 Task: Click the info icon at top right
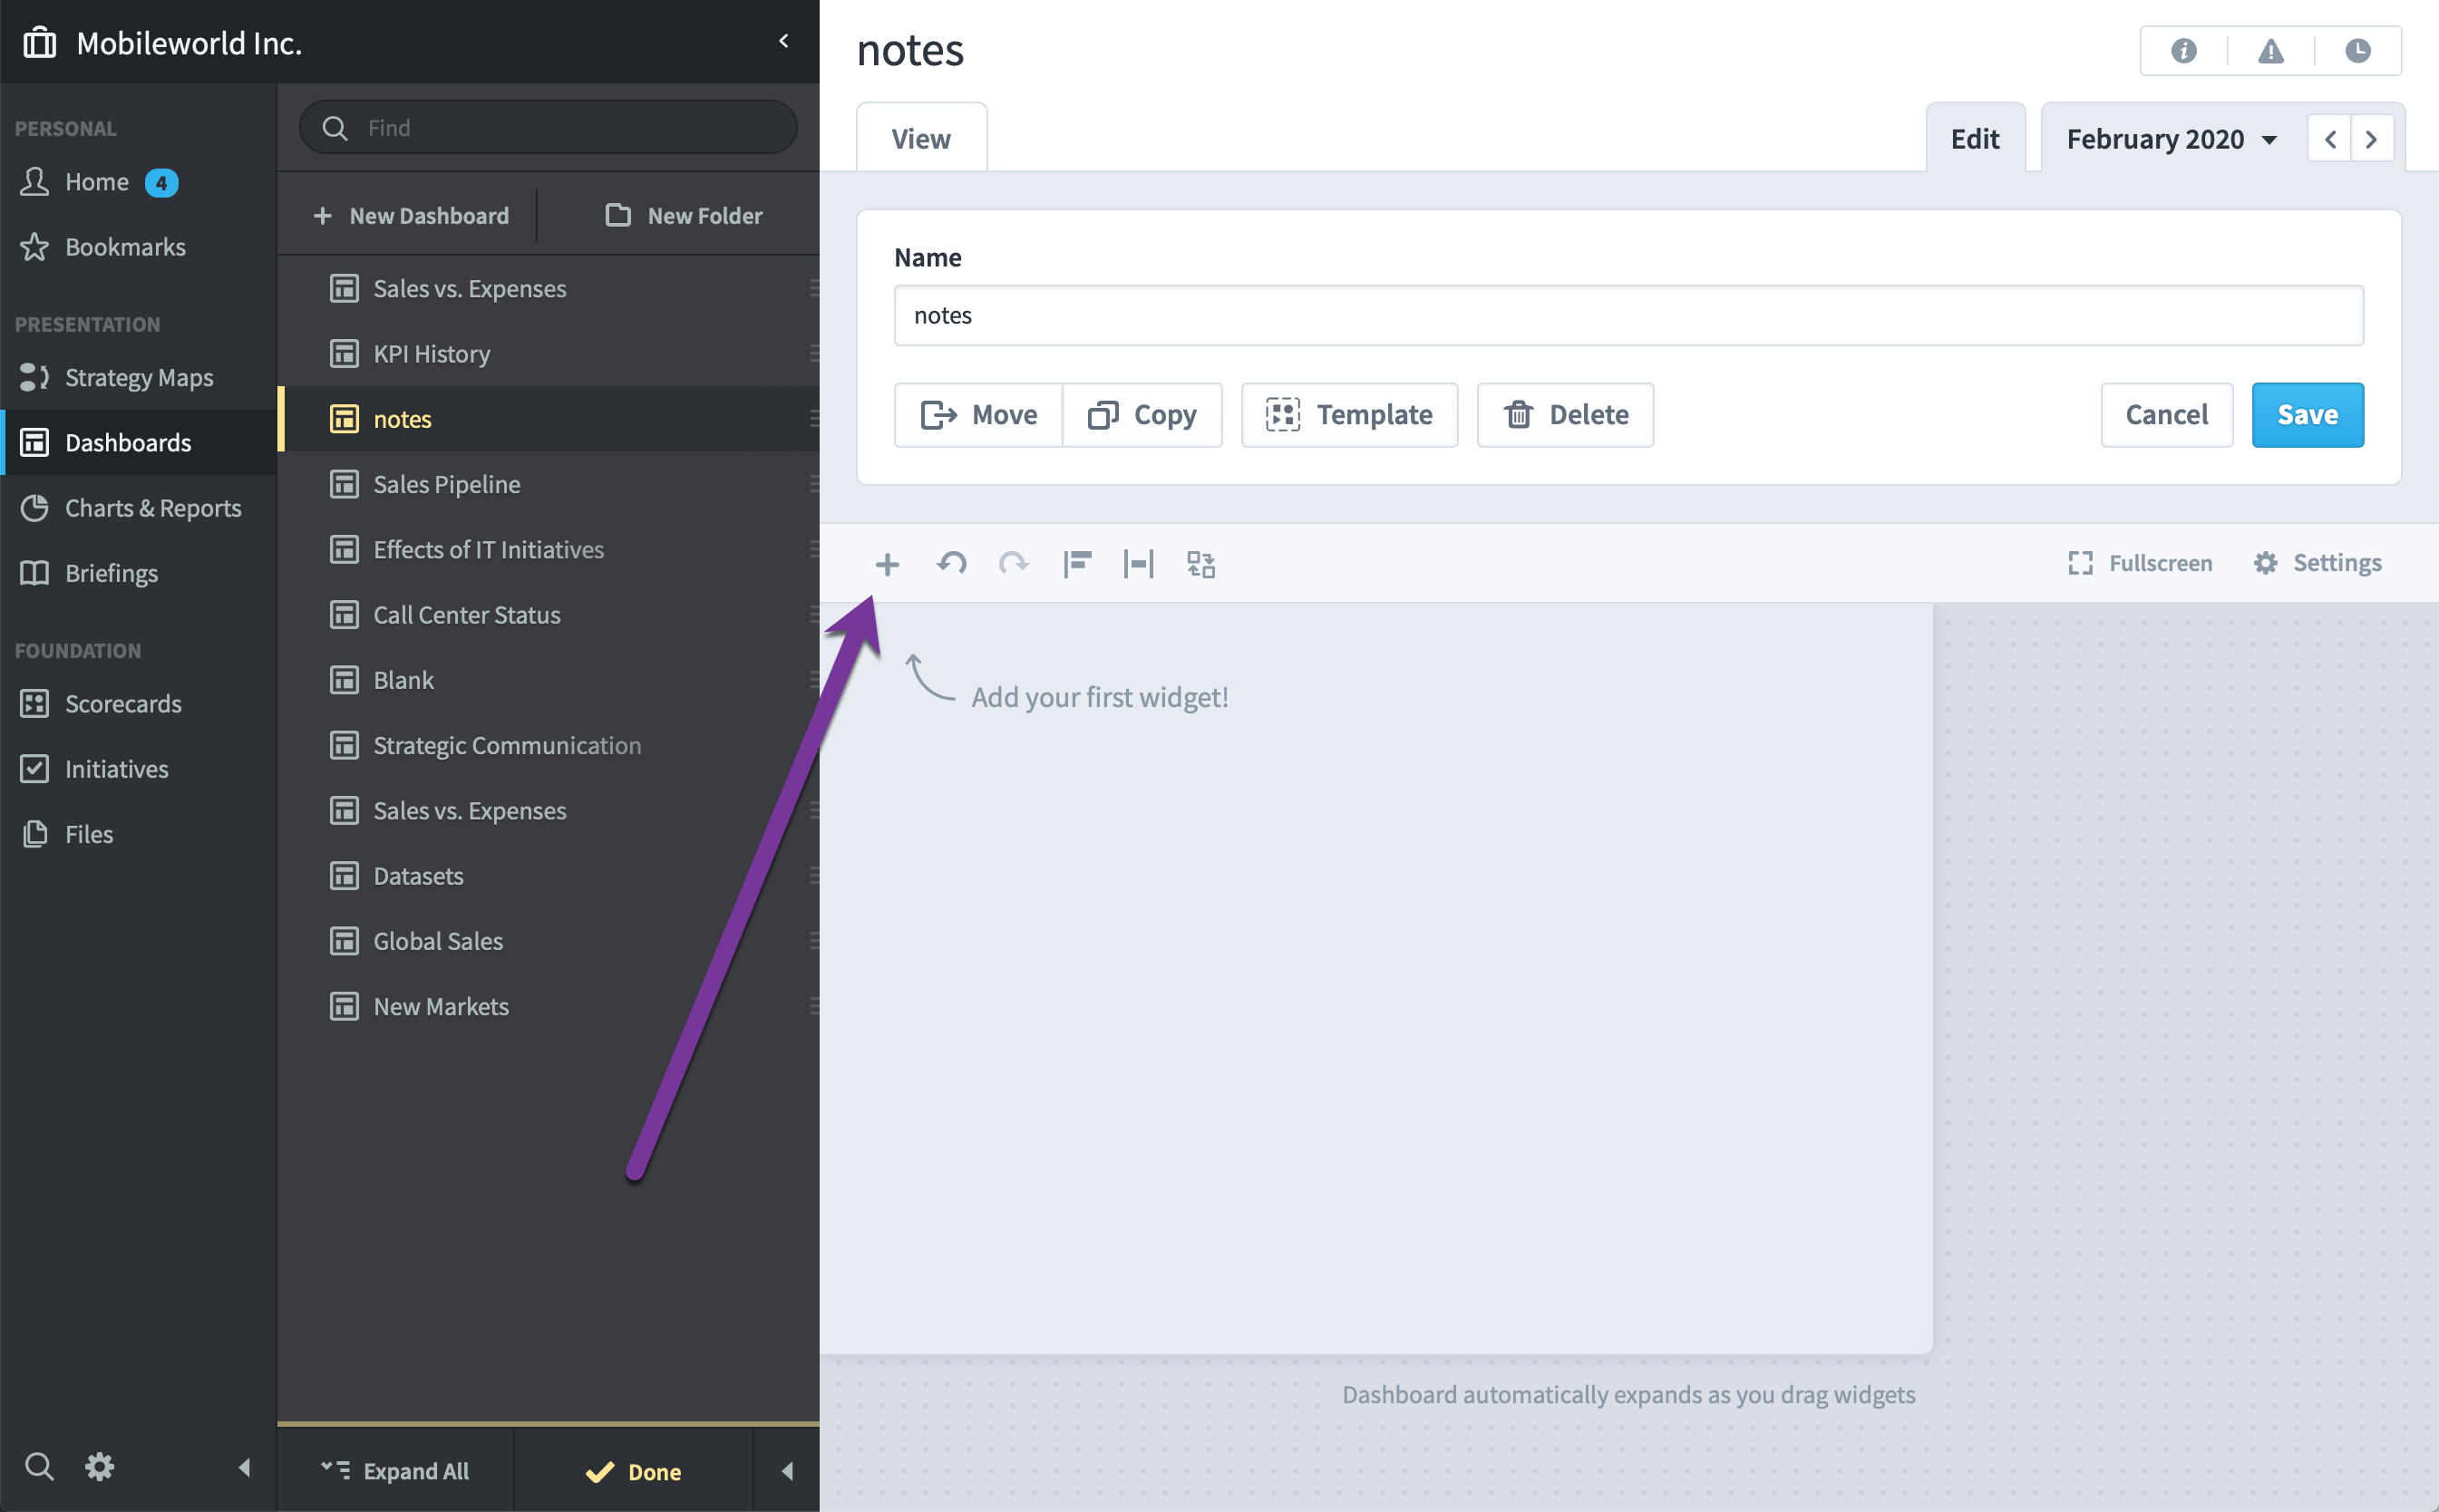2184,50
